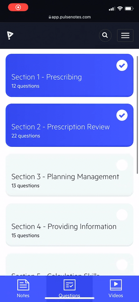
Task: Open Section 1 - Prescribing title
Action: tap(47, 77)
